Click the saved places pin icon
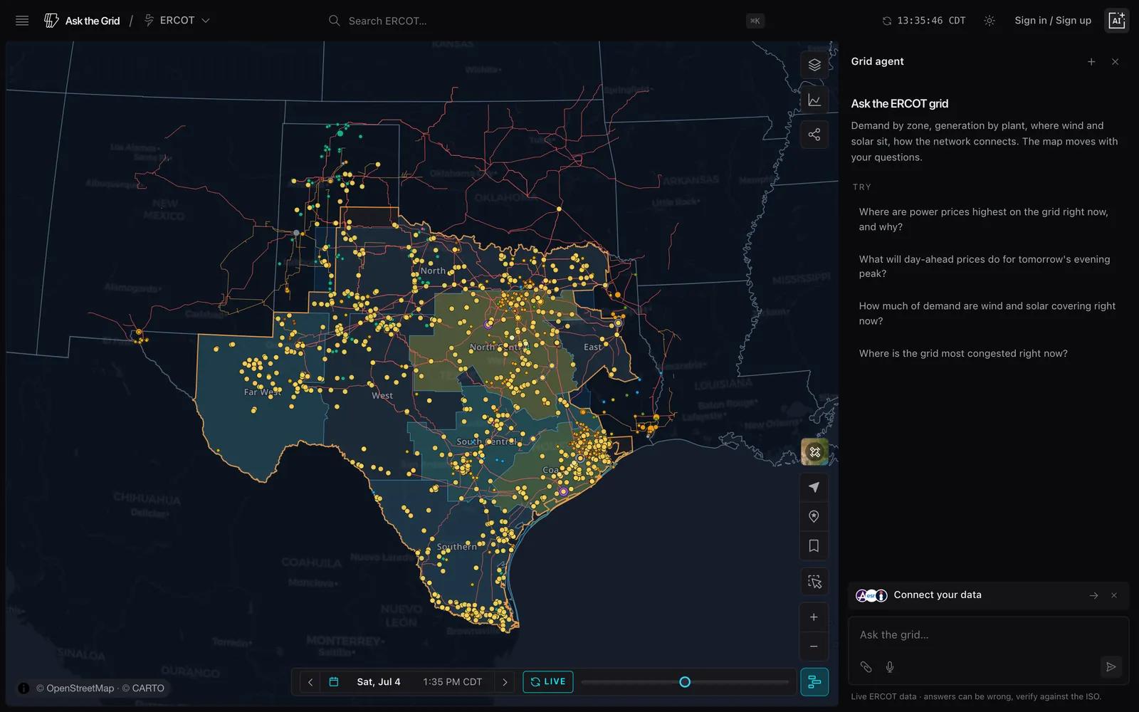This screenshot has height=712, width=1139. [x=814, y=517]
